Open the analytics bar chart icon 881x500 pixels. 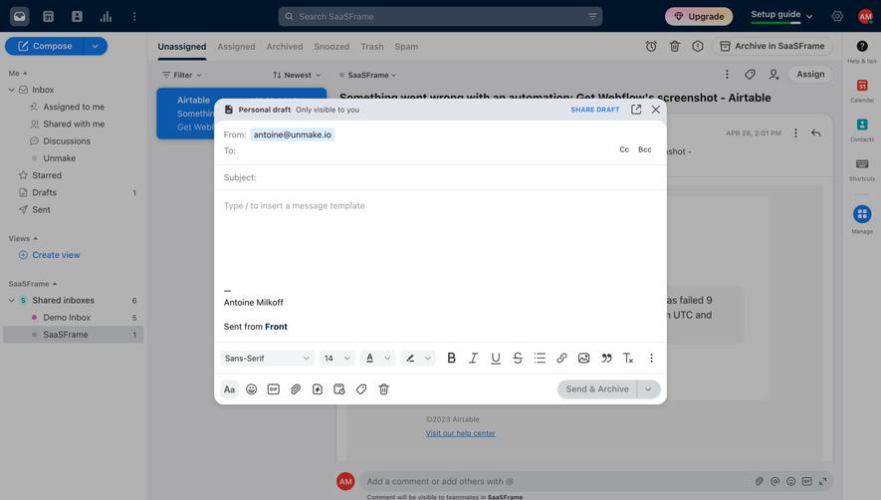(x=106, y=16)
